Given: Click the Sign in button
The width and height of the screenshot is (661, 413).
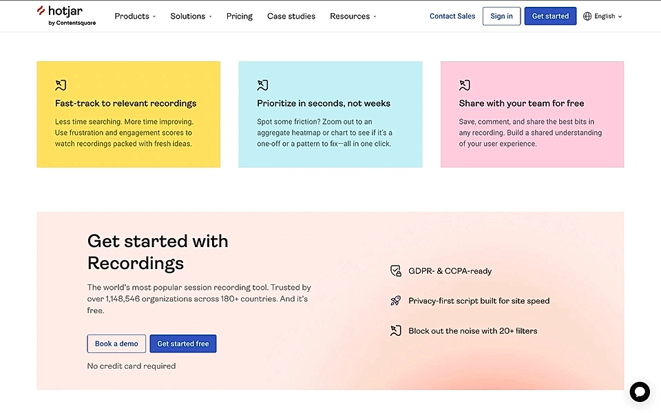Looking at the screenshot, I should [x=501, y=16].
